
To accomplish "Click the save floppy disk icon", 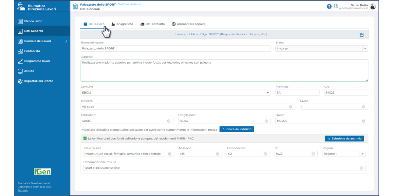I will tap(362, 35).
